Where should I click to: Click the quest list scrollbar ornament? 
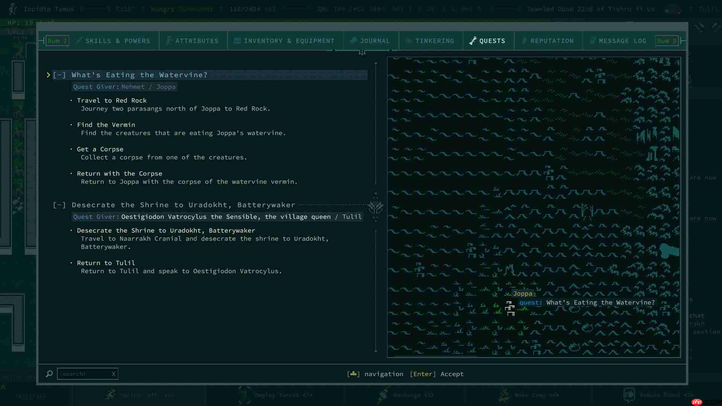375,206
